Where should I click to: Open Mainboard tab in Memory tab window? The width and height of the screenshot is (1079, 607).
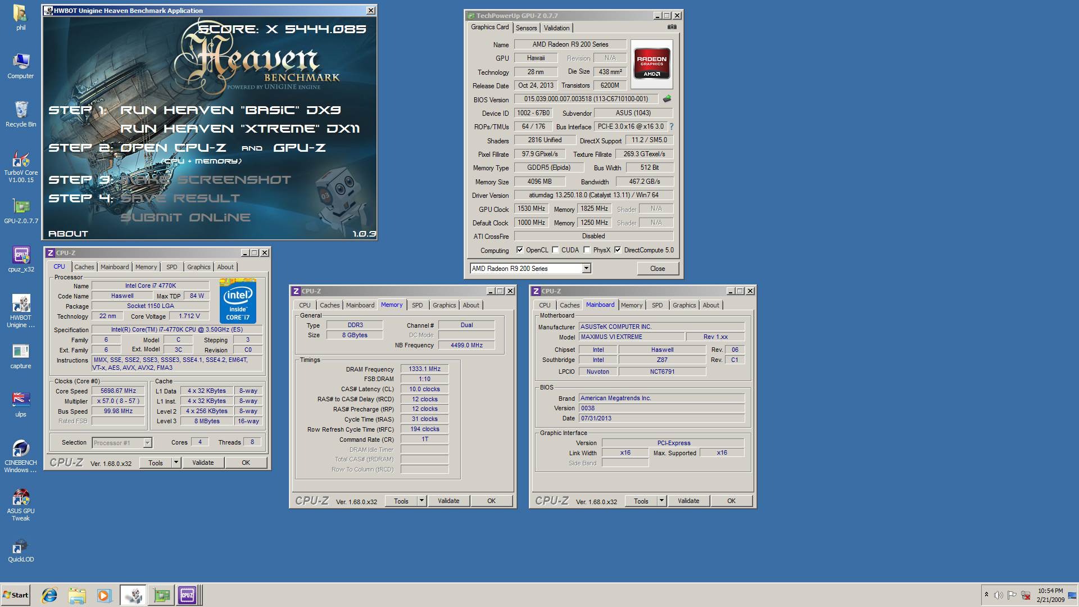[x=360, y=305]
